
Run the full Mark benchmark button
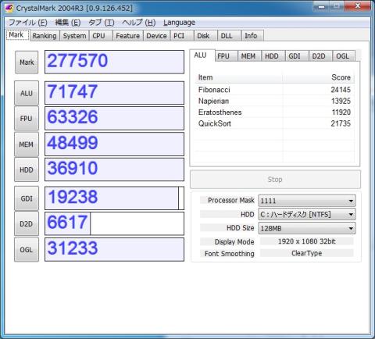point(27,62)
